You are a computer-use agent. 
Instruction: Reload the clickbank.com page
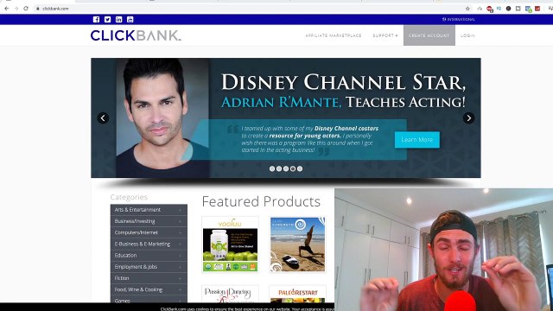pos(26,9)
